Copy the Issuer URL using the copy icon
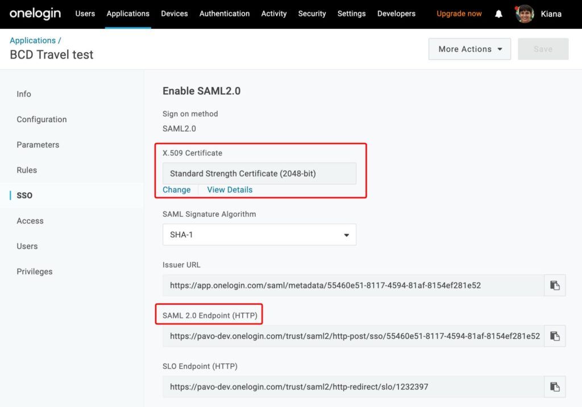Viewport: 582px width, 407px height. [x=555, y=285]
